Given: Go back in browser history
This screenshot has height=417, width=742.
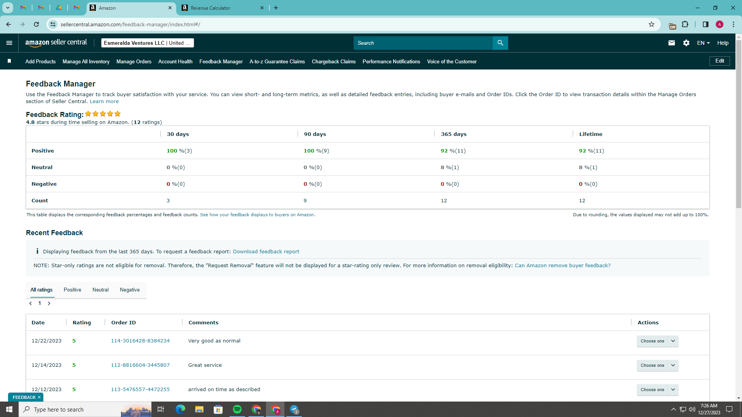Looking at the screenshot, I should coord(9,24).
